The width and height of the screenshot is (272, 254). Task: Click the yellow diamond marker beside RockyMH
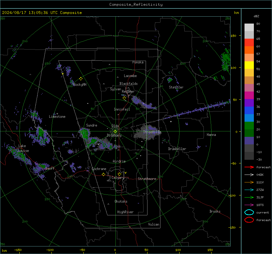(81, 79)
